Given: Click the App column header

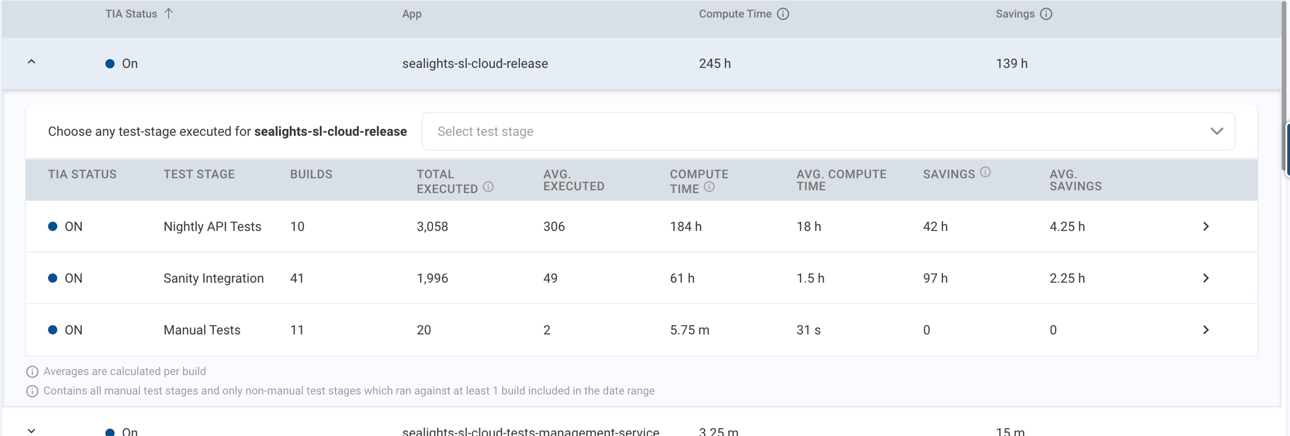Looking at the screenshot, I should click(412, 14).
